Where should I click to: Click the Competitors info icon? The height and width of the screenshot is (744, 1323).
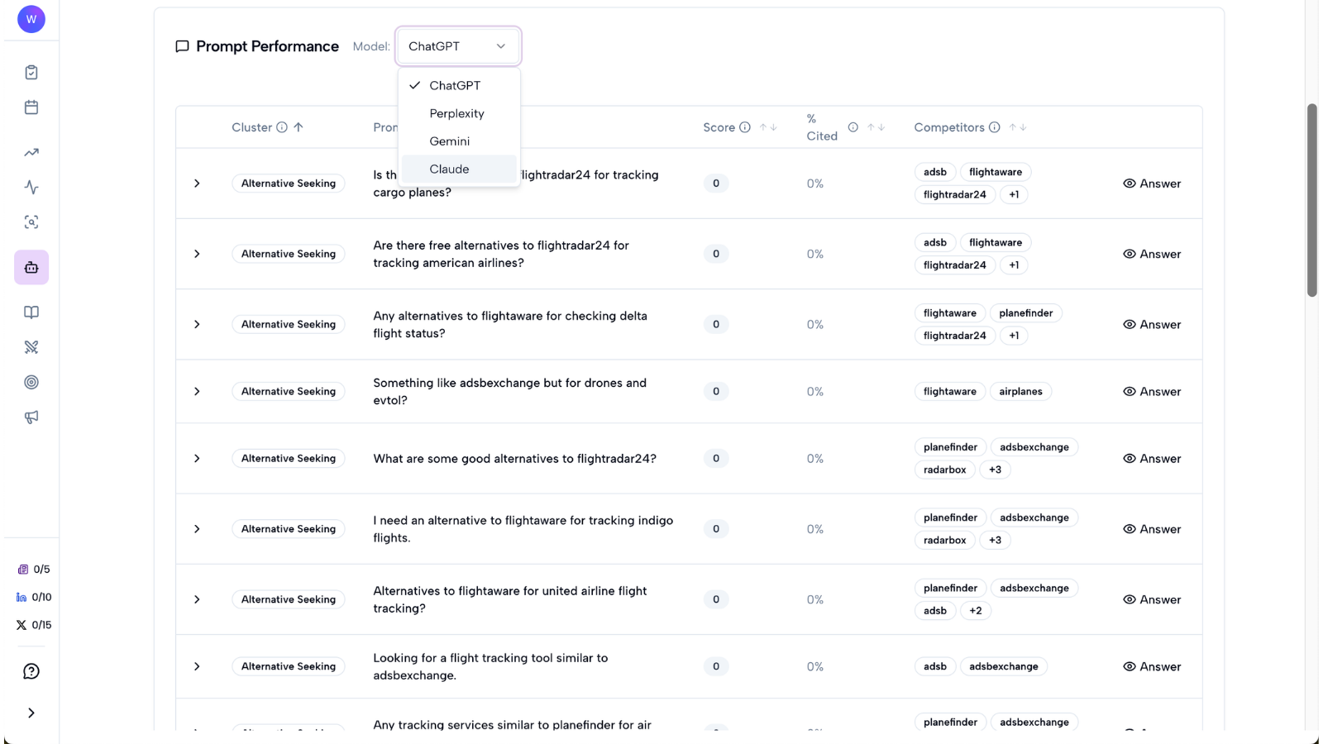995,127
